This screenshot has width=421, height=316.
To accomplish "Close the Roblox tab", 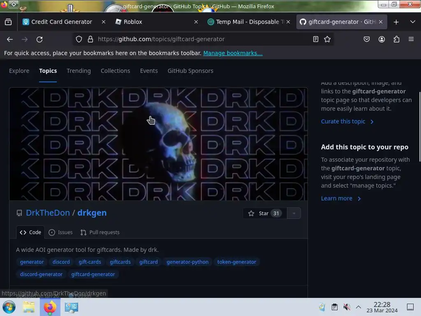I will pyautogui.click(x=196, y=22).
